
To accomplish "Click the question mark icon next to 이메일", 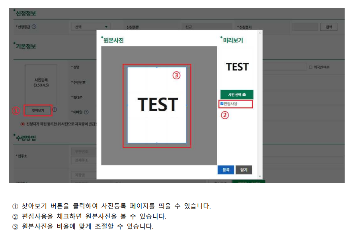I will tap(87, 112).
